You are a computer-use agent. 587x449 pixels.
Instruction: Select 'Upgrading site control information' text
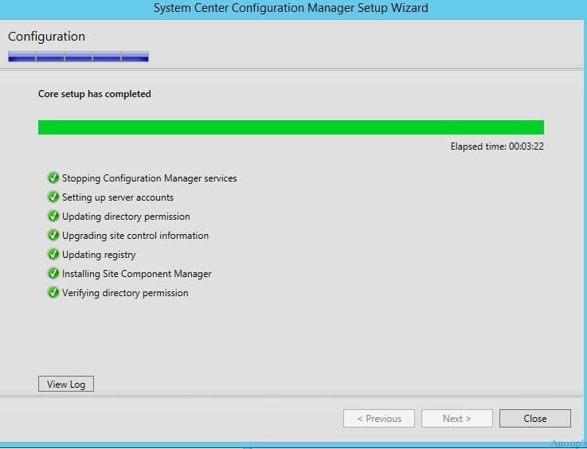(135, 236)
